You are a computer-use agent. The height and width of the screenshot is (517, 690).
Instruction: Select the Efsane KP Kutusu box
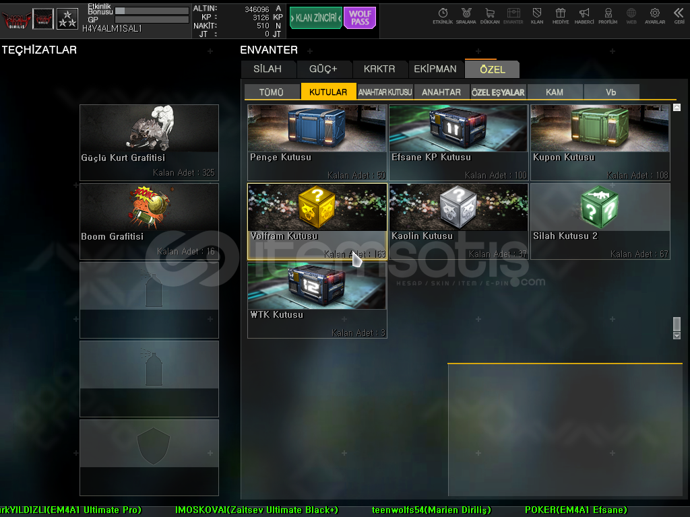click(x=458, y=143)
